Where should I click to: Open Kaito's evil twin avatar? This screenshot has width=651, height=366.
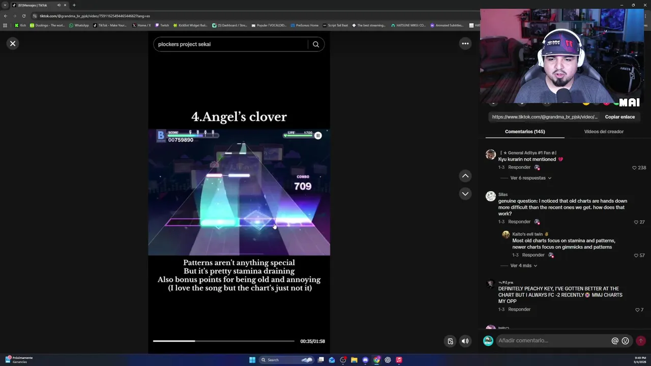[506, 234]
